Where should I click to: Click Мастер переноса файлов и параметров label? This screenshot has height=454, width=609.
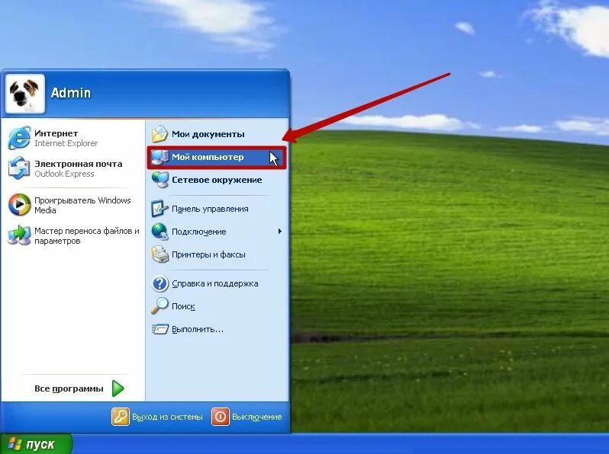[87, 235]
